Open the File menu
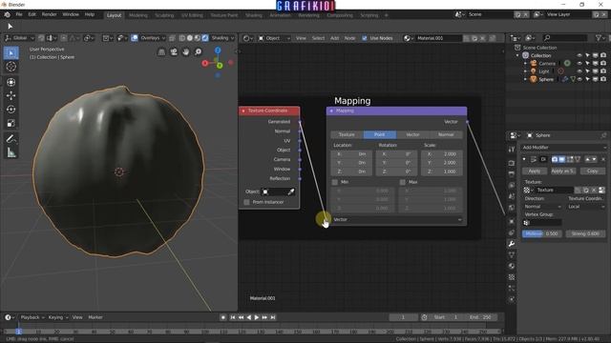 pyautogui.click(x=19, y=14)
